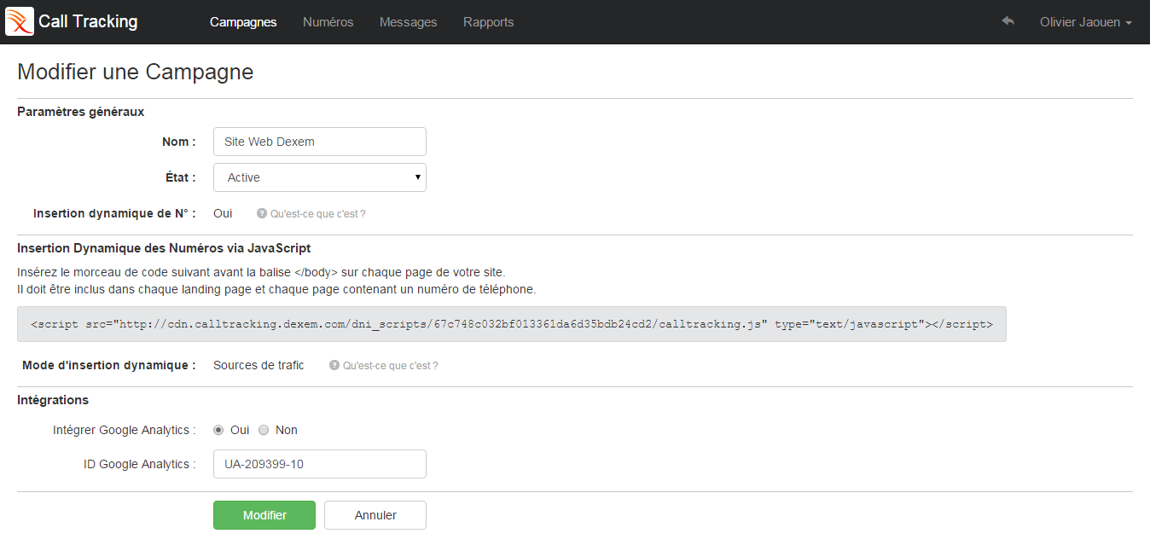Image resolution: width=1150 pixels, height=545 pixels.
Task: Open the Messages section
Action: (x=408, y=21)
